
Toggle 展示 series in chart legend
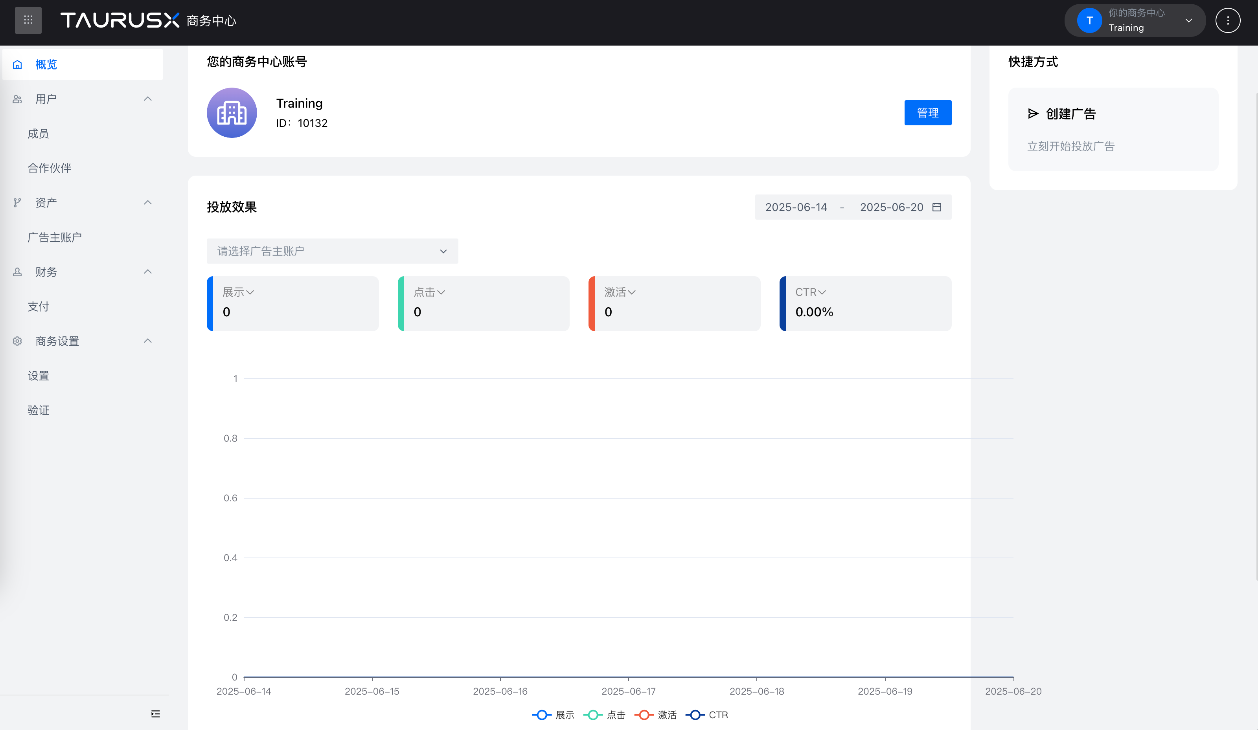pyautogui.click(x=553, y=715)
